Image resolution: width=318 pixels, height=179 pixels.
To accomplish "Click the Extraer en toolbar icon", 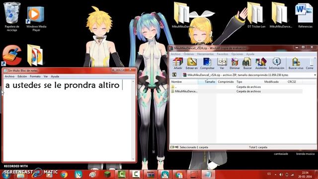I will click(x=192, y=64).
